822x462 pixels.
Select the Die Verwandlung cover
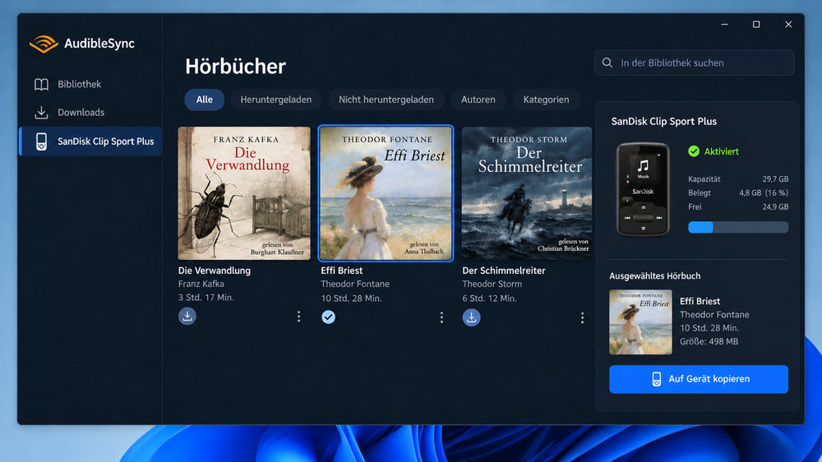[x=244, y=193]
